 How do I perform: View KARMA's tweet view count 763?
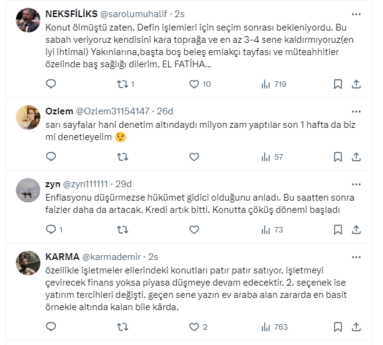pos(274,327)
